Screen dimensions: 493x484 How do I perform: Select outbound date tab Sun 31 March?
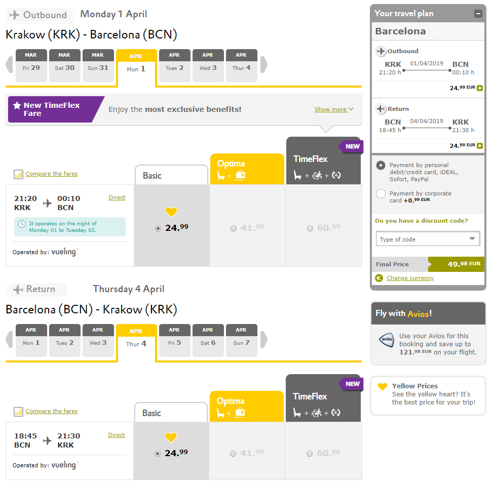pyautogui.click(x=98, y=66)
